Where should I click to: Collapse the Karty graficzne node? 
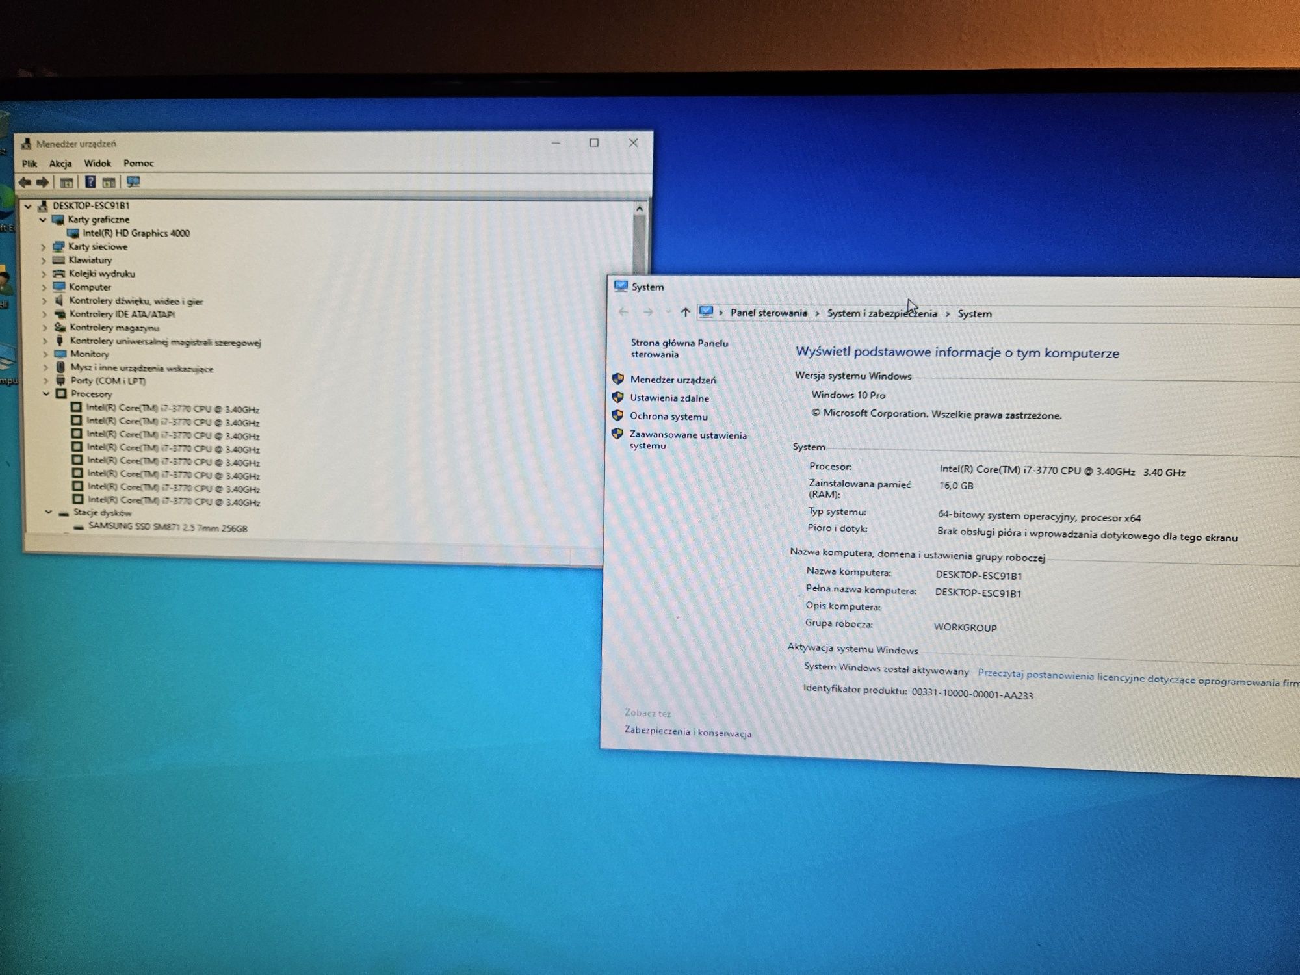point(43,220)
